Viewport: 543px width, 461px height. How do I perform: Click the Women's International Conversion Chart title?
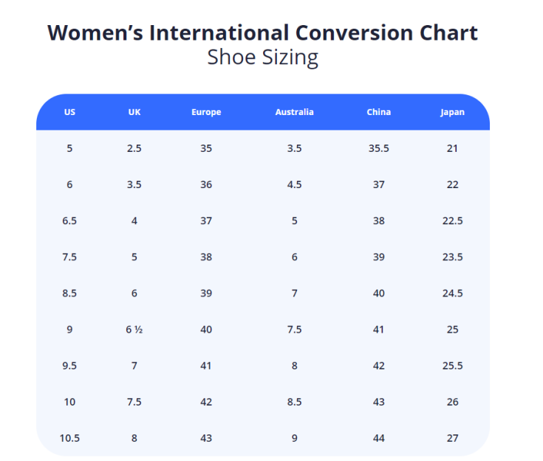(x=262, y=32)
